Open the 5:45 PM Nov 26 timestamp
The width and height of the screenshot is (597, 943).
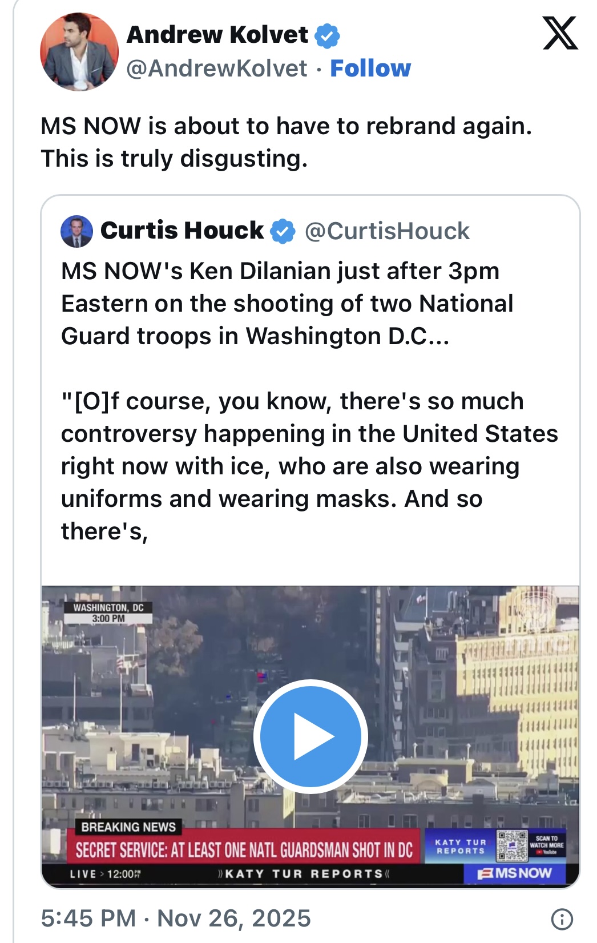[176, 918]
